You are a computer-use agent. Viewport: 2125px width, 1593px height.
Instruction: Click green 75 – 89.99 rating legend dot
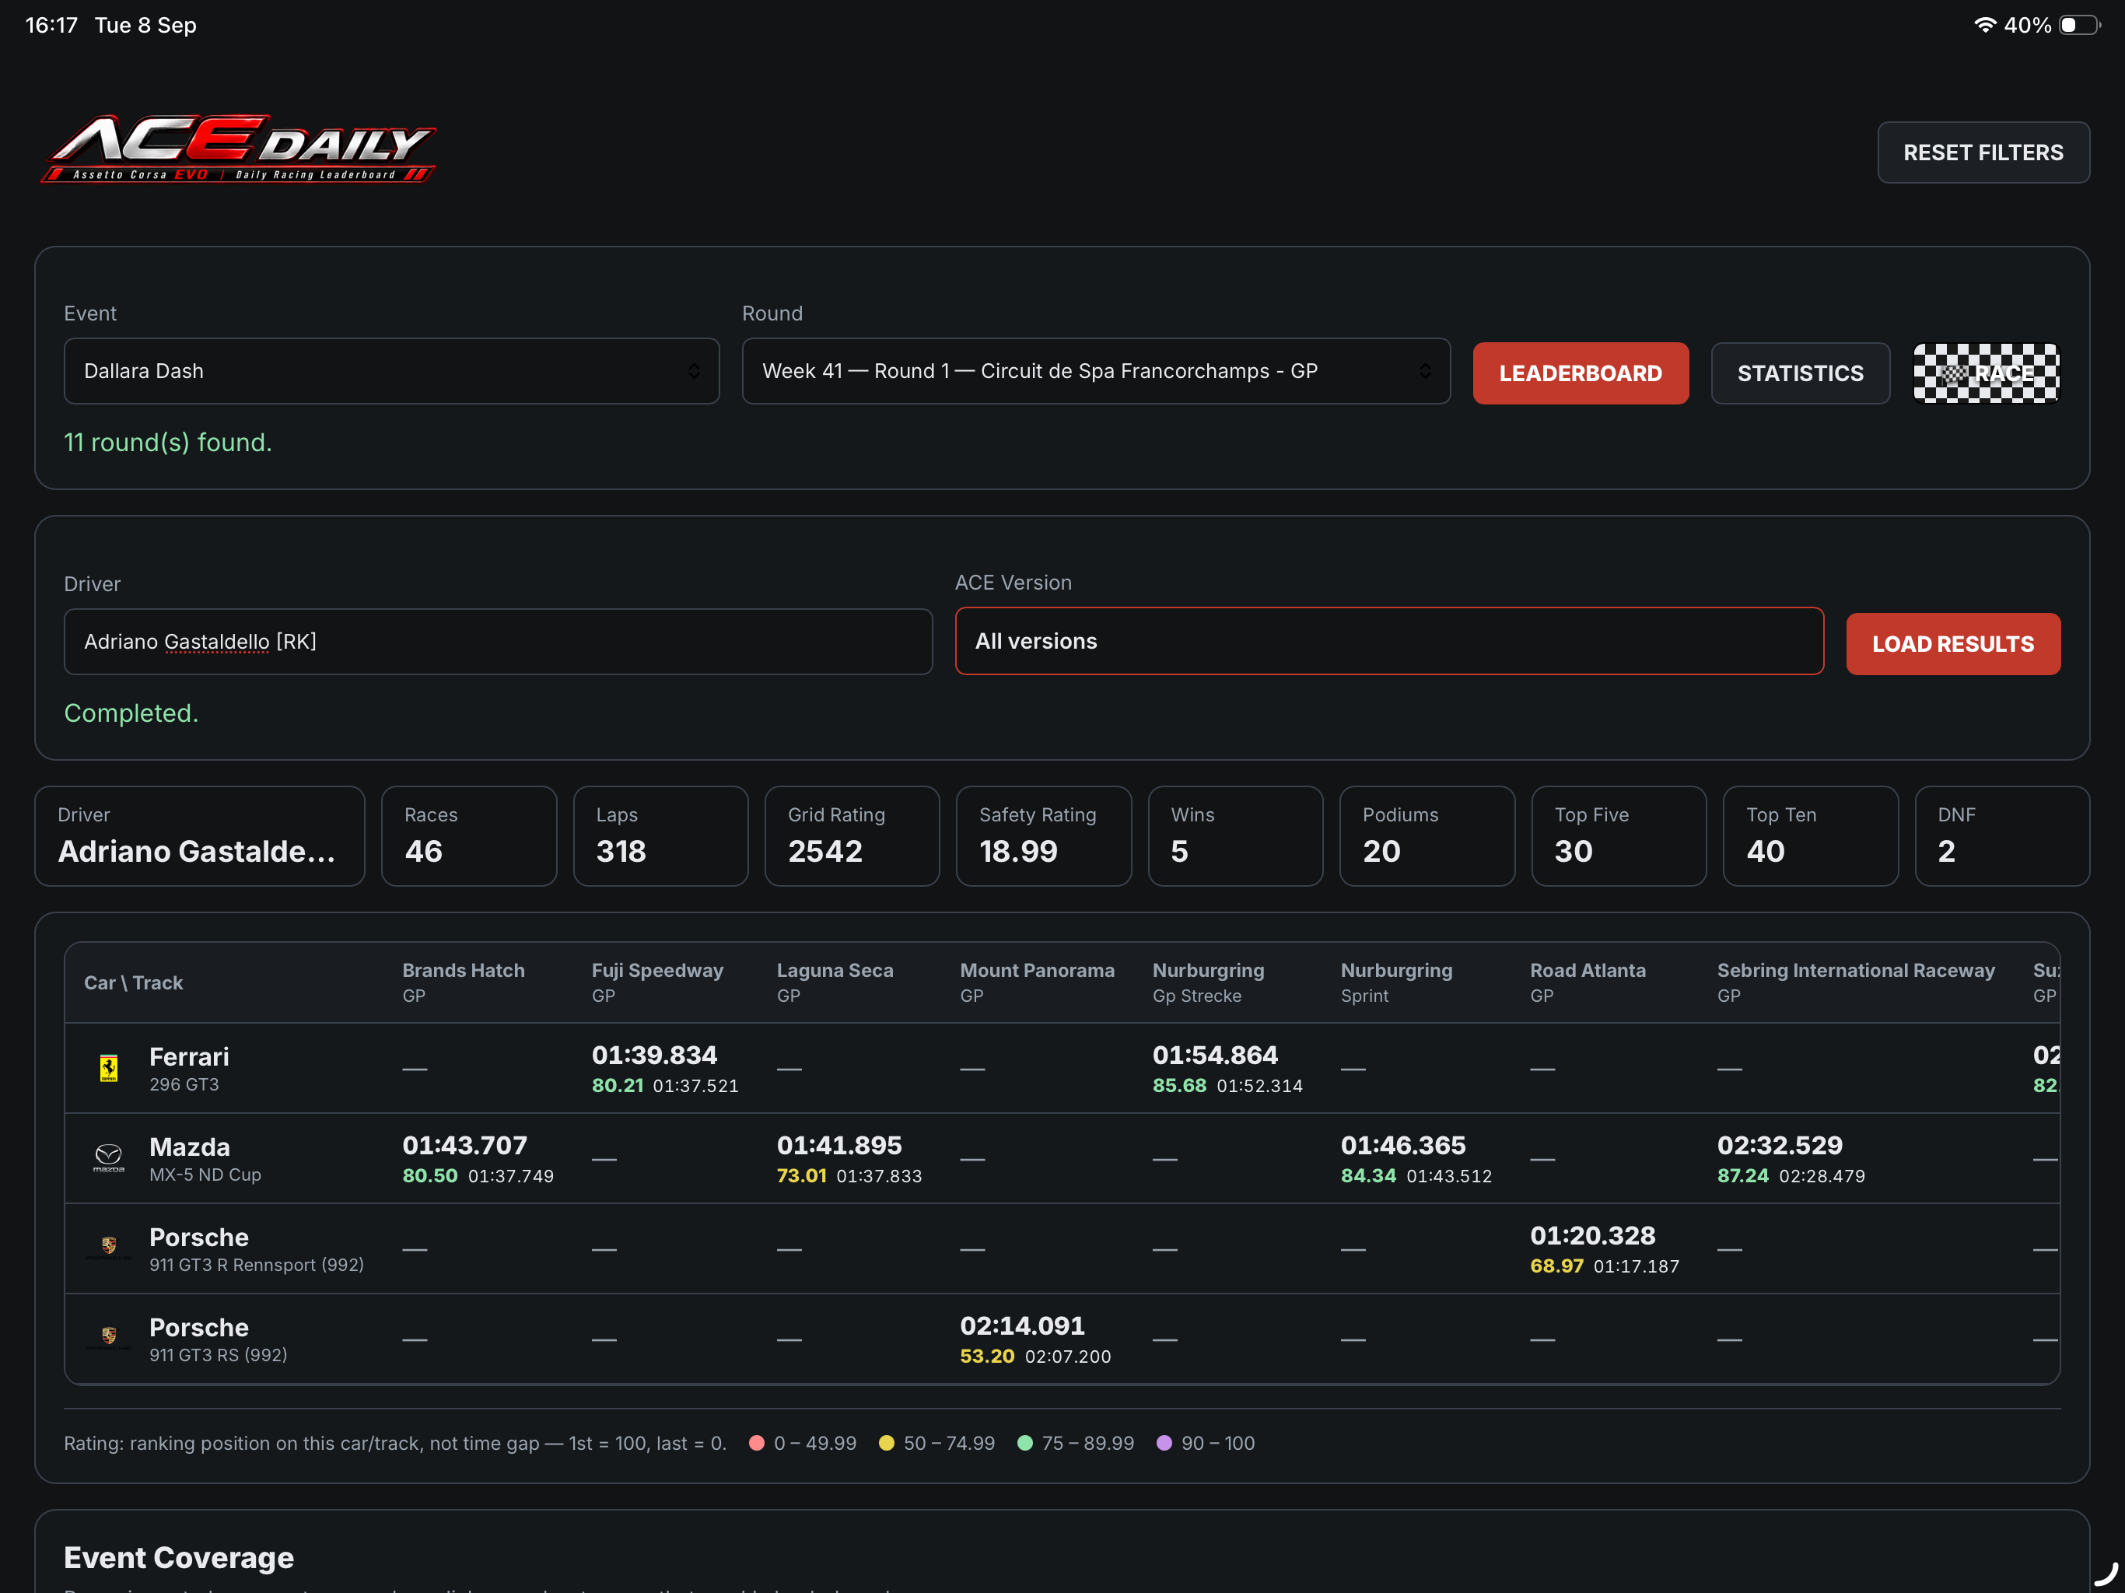pyautogui.click(x=1025, y=1443)
